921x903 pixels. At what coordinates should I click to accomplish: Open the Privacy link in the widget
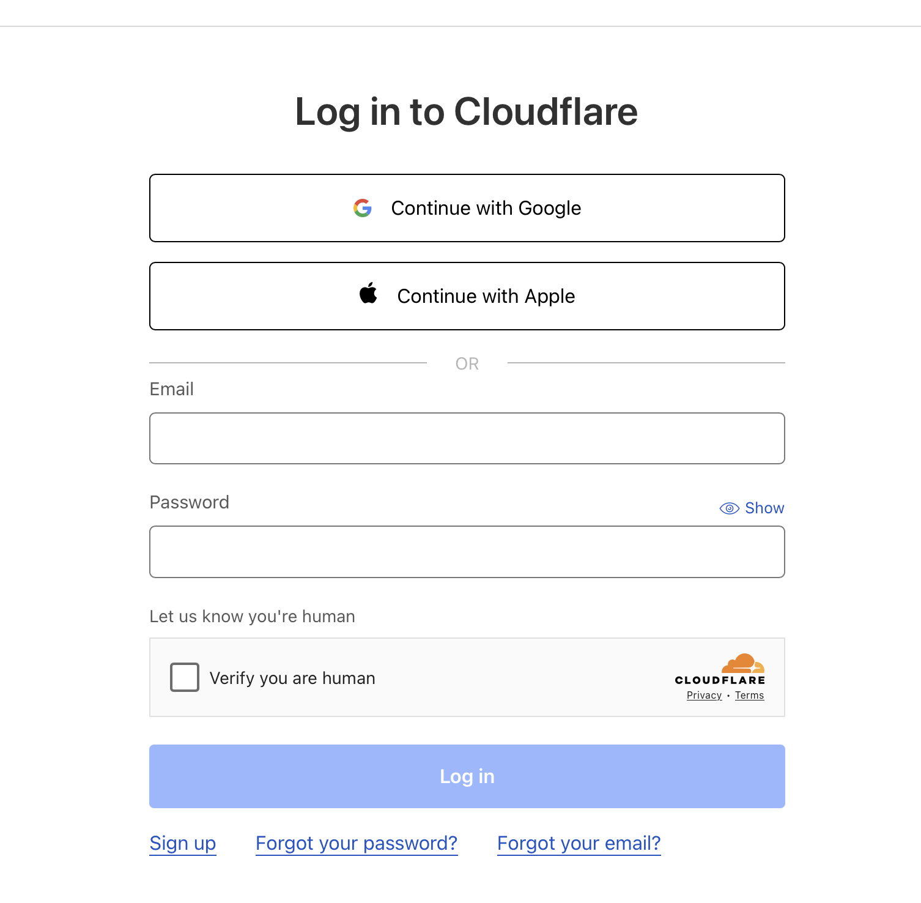pos(704,696)
